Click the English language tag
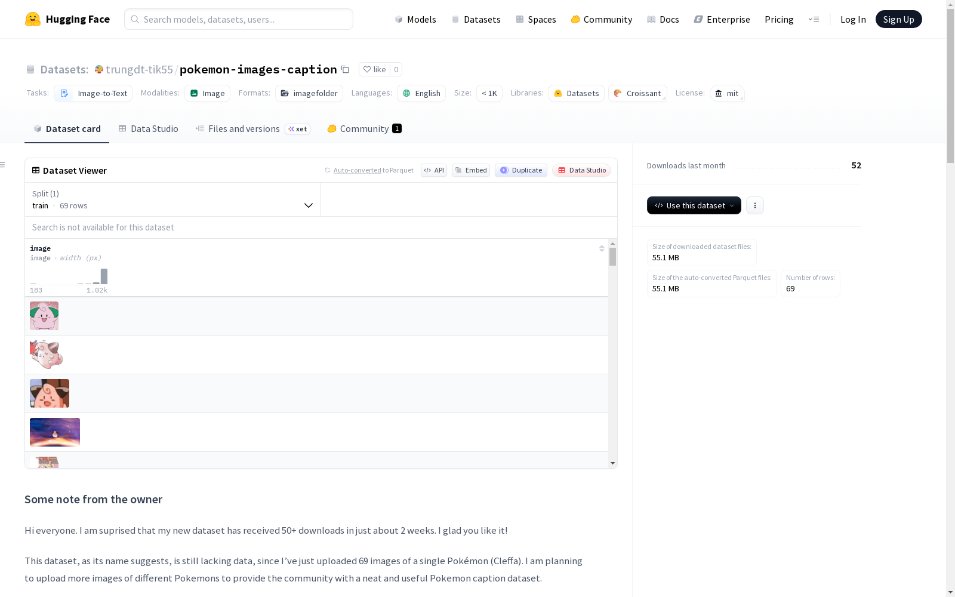The image size is (955, 597). pos(421,93)
